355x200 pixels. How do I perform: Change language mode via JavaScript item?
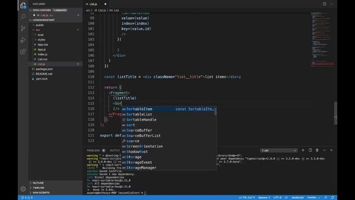297,198
